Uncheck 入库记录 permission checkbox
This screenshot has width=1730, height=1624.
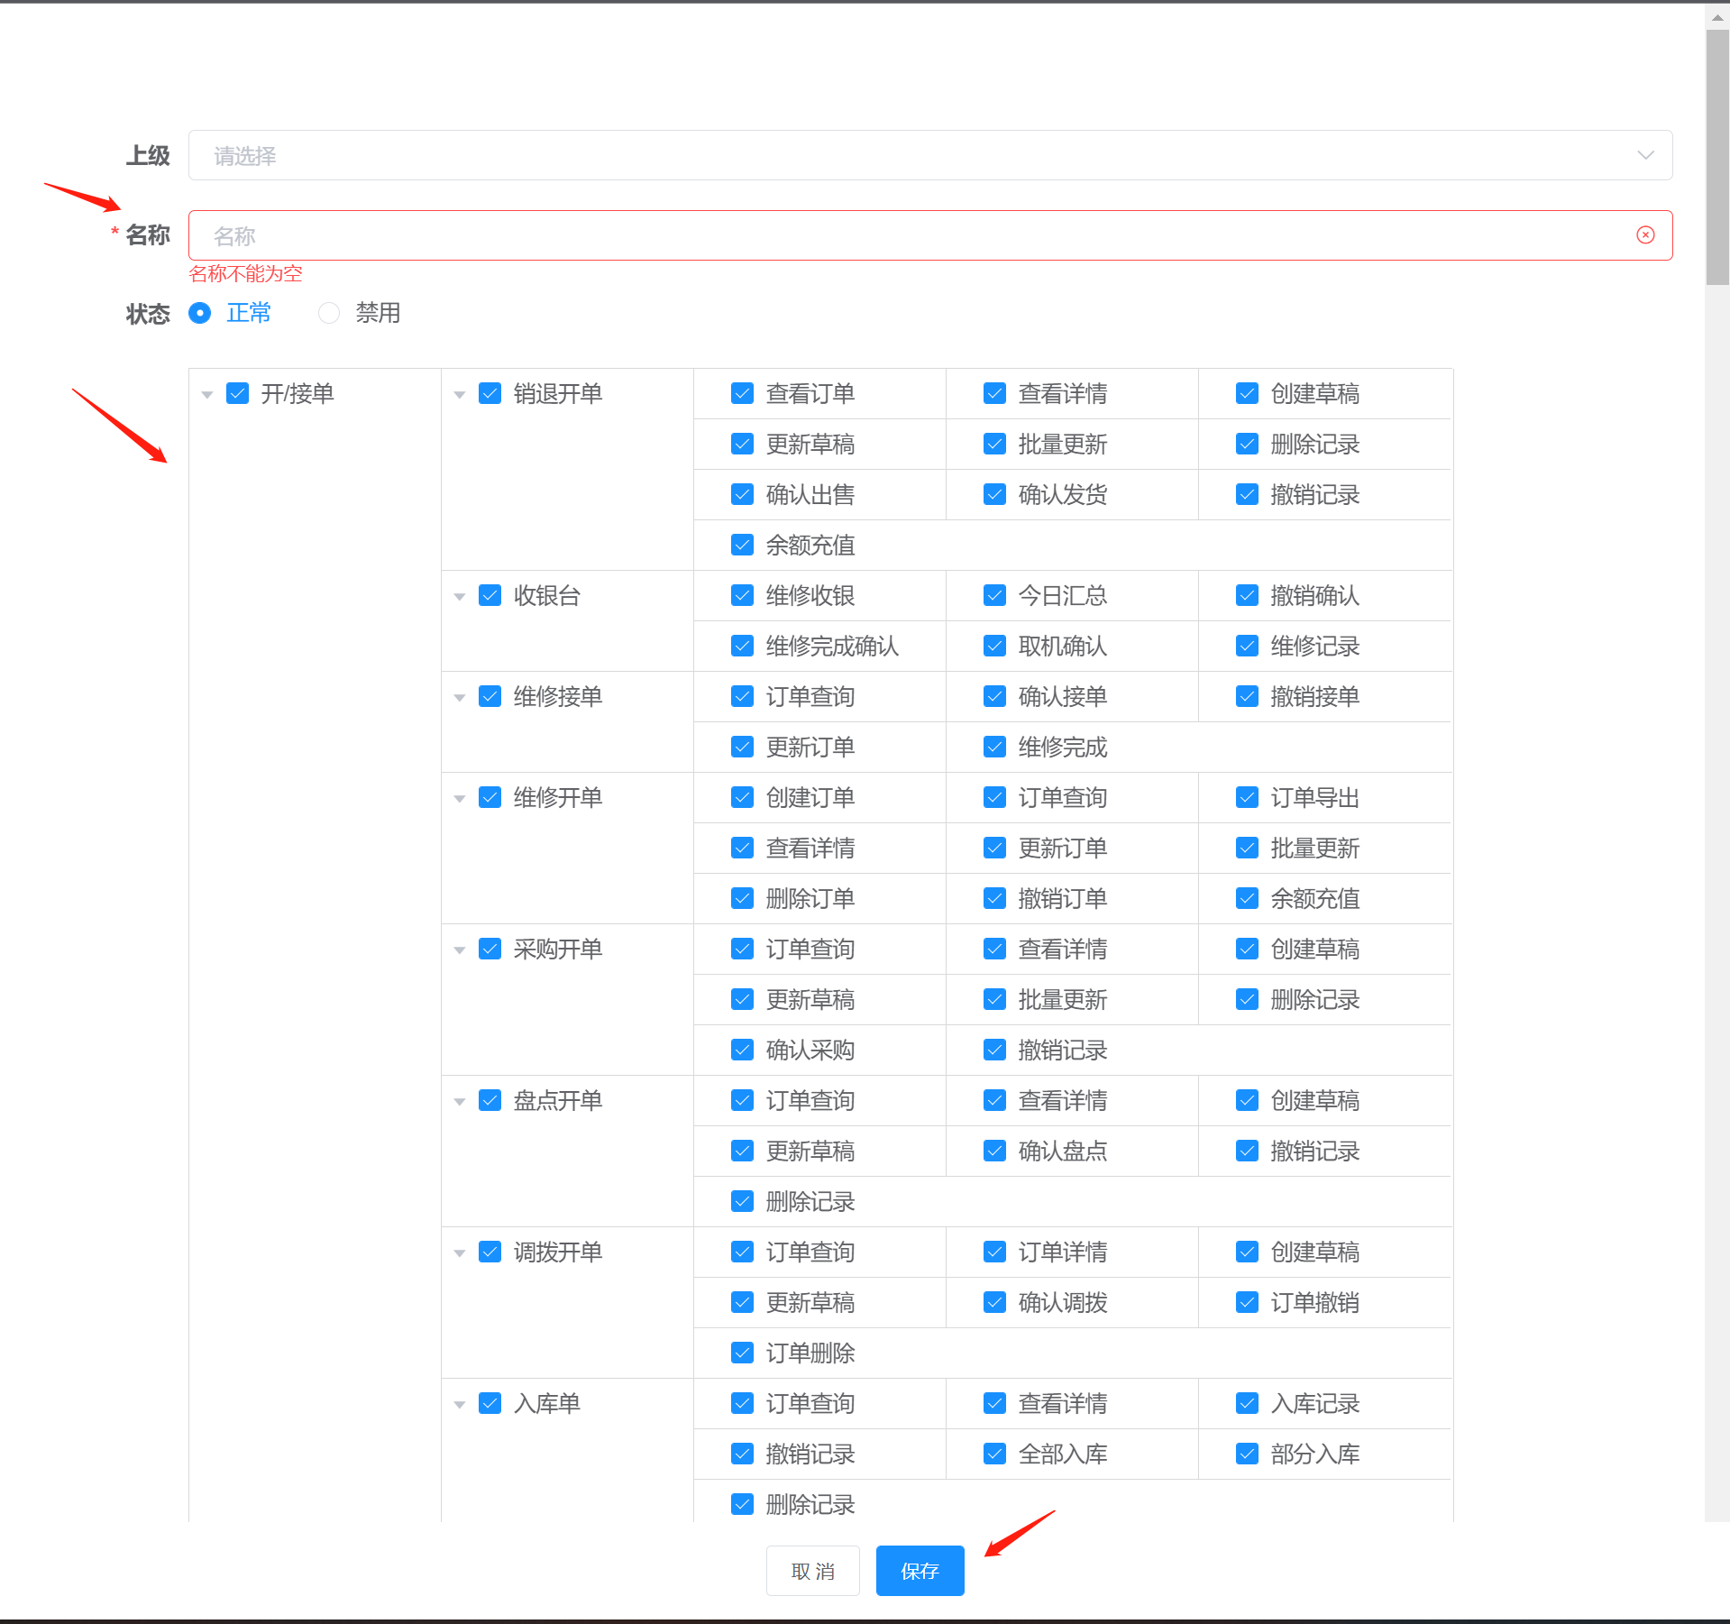1248,1403
